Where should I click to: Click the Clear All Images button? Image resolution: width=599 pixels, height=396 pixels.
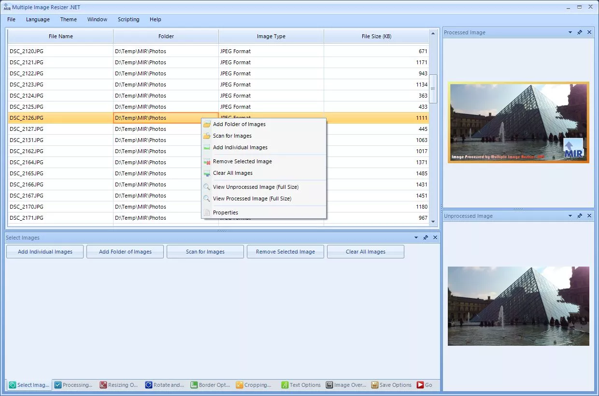pyautogui.click(x=366, y=252)
